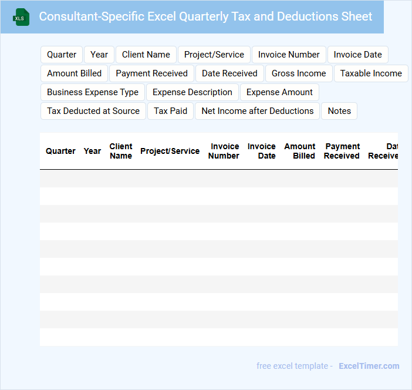Click the Payment Received tag
The image size is (412, 390).
tap(151, 73)
